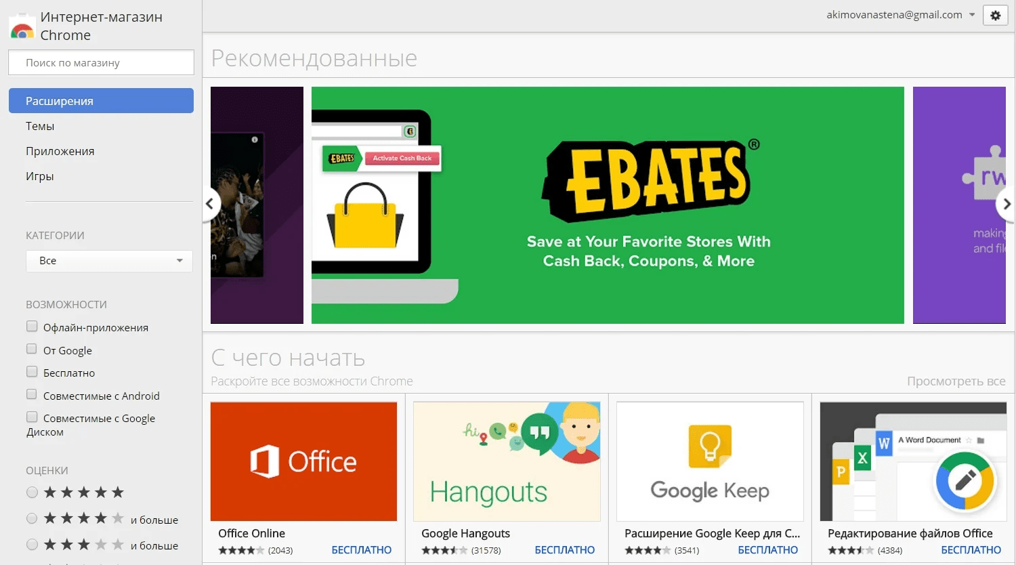
Task: Enable the 'Офлайн-приложения' checkbox
Action: click(32, 327)
